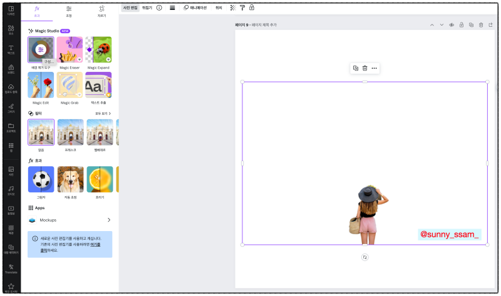Viewport: 501px width, 296px height.
Task: Select the @sunny_ssam_ text on canvas
Action: 449,235
